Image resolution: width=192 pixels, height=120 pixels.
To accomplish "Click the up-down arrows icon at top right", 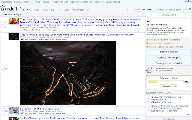I will (183, 1).
